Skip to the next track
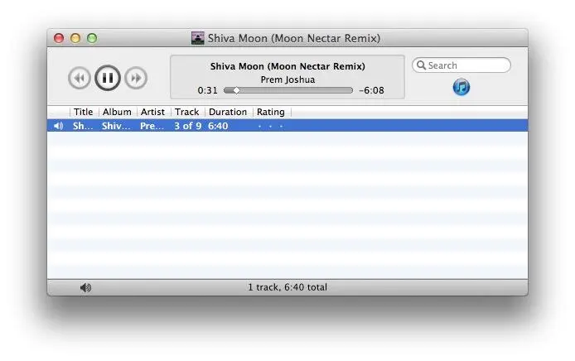 click(136, 78)
